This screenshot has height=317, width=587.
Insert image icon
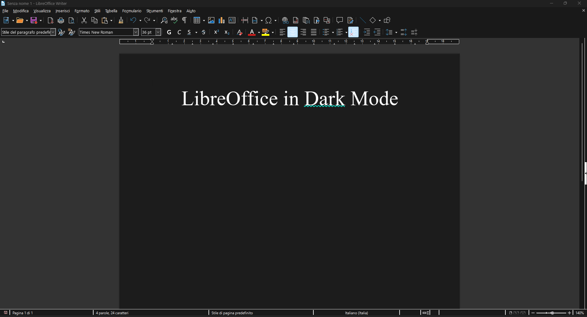point(211,21)
